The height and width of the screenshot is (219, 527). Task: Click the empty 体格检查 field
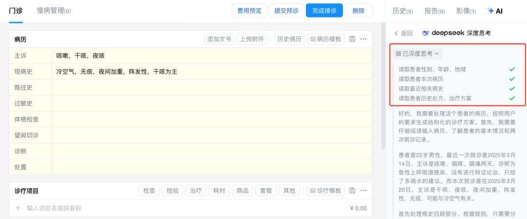(212, 119)
